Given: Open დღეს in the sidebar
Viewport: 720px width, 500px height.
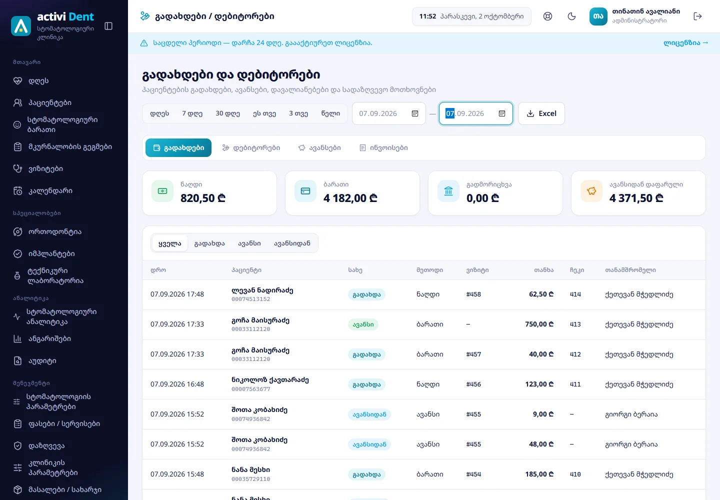Looking at the screenshot, I should [64, 80].
